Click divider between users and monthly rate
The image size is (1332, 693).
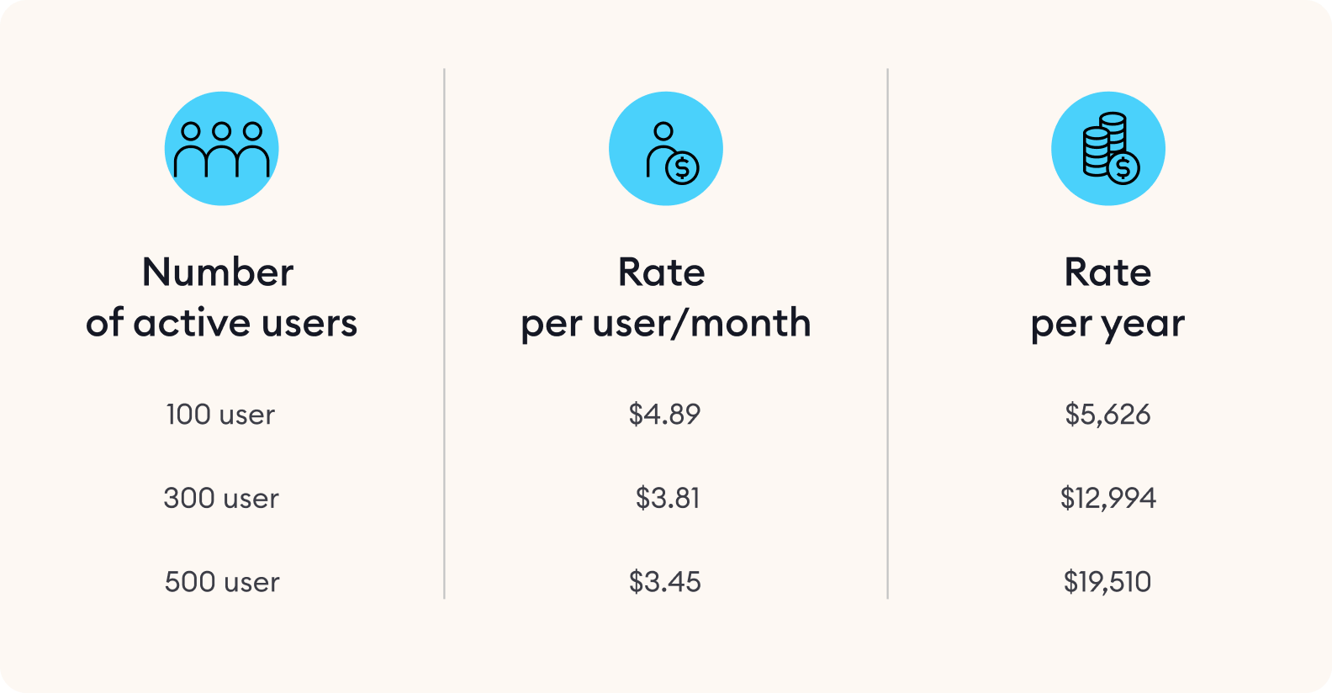coord(444,334)
